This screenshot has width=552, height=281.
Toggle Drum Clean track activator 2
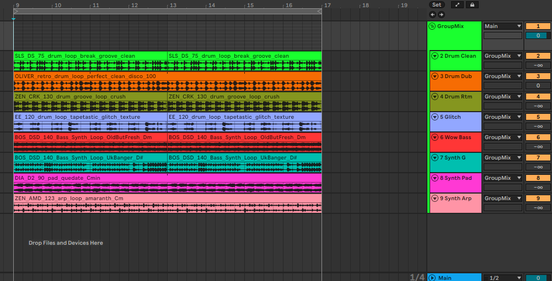538,56
